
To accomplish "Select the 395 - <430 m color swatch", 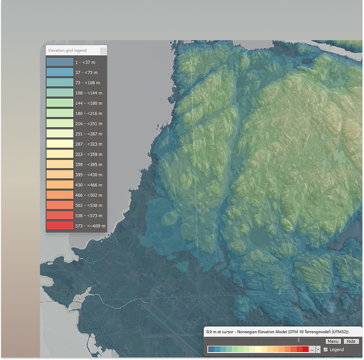I will click(x=60, y=174).
